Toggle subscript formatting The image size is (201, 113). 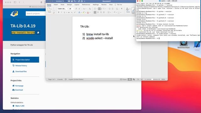coord(72,13)
